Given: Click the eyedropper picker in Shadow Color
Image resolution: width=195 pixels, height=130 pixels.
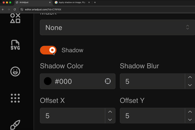Looking at the screenshot, I should [x=108, y=81].
